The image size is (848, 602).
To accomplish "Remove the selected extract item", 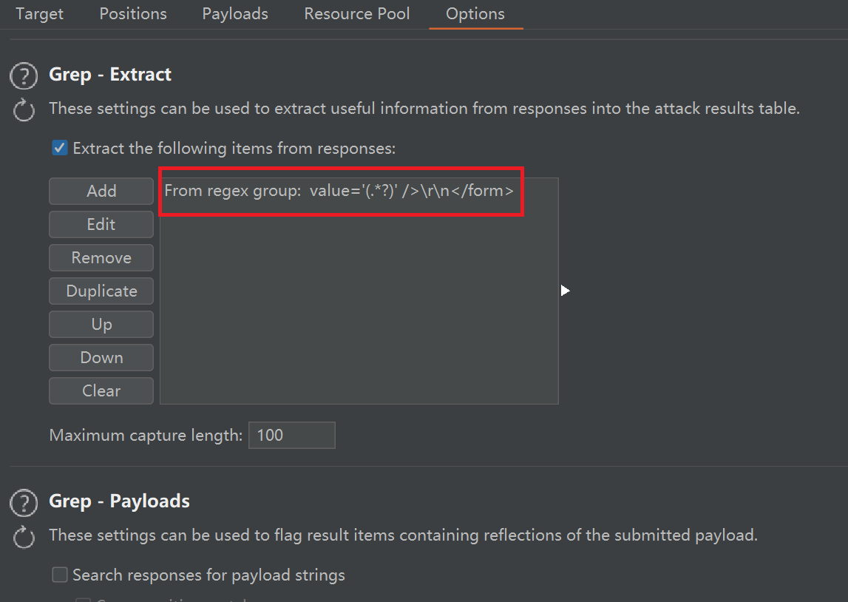I will click(101, 258).
